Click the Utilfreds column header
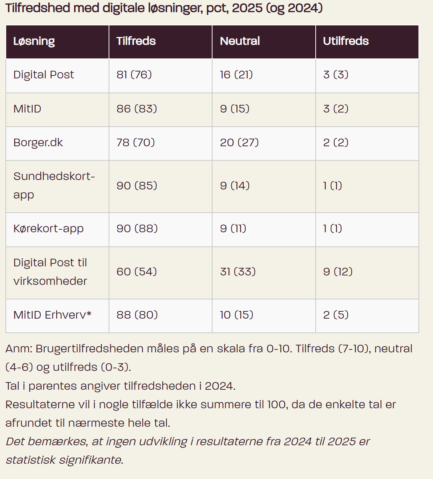This screenshot has width=433, height=479. pos(346,41)
